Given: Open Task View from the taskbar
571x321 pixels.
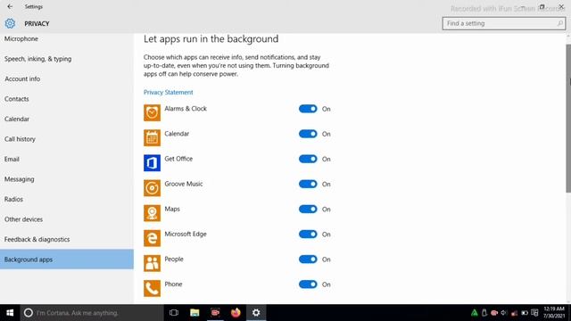Looking at the screenshot, I should tap(174, 313).
